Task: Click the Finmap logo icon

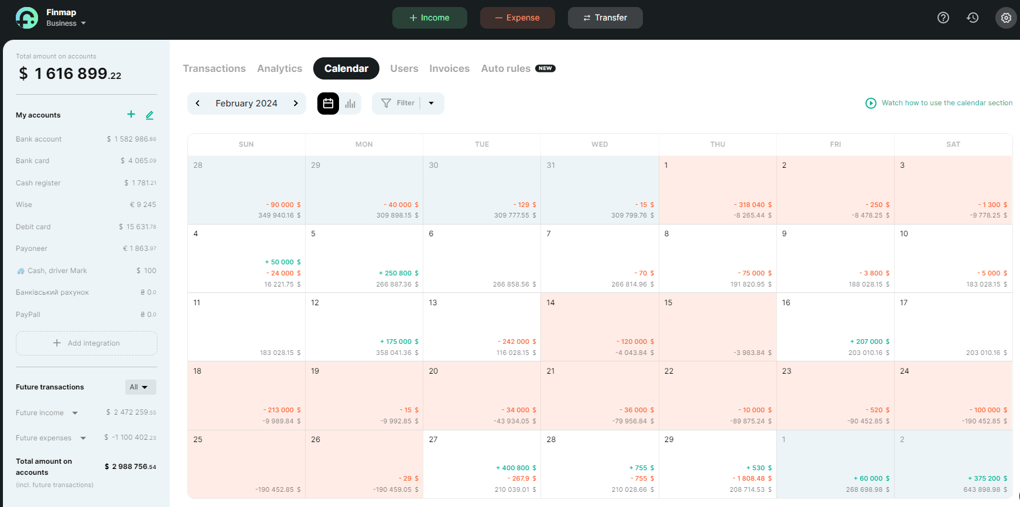Action: [27, 18]
